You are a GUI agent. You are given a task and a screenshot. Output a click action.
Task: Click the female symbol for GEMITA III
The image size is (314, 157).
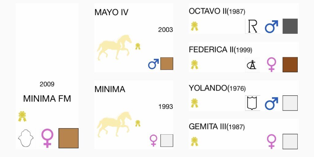271,142
